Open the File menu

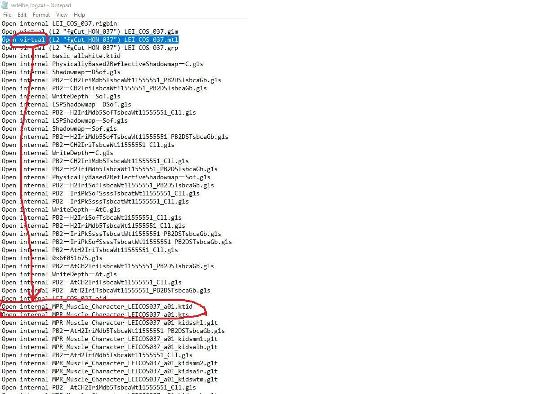click(x=7, y=14)
